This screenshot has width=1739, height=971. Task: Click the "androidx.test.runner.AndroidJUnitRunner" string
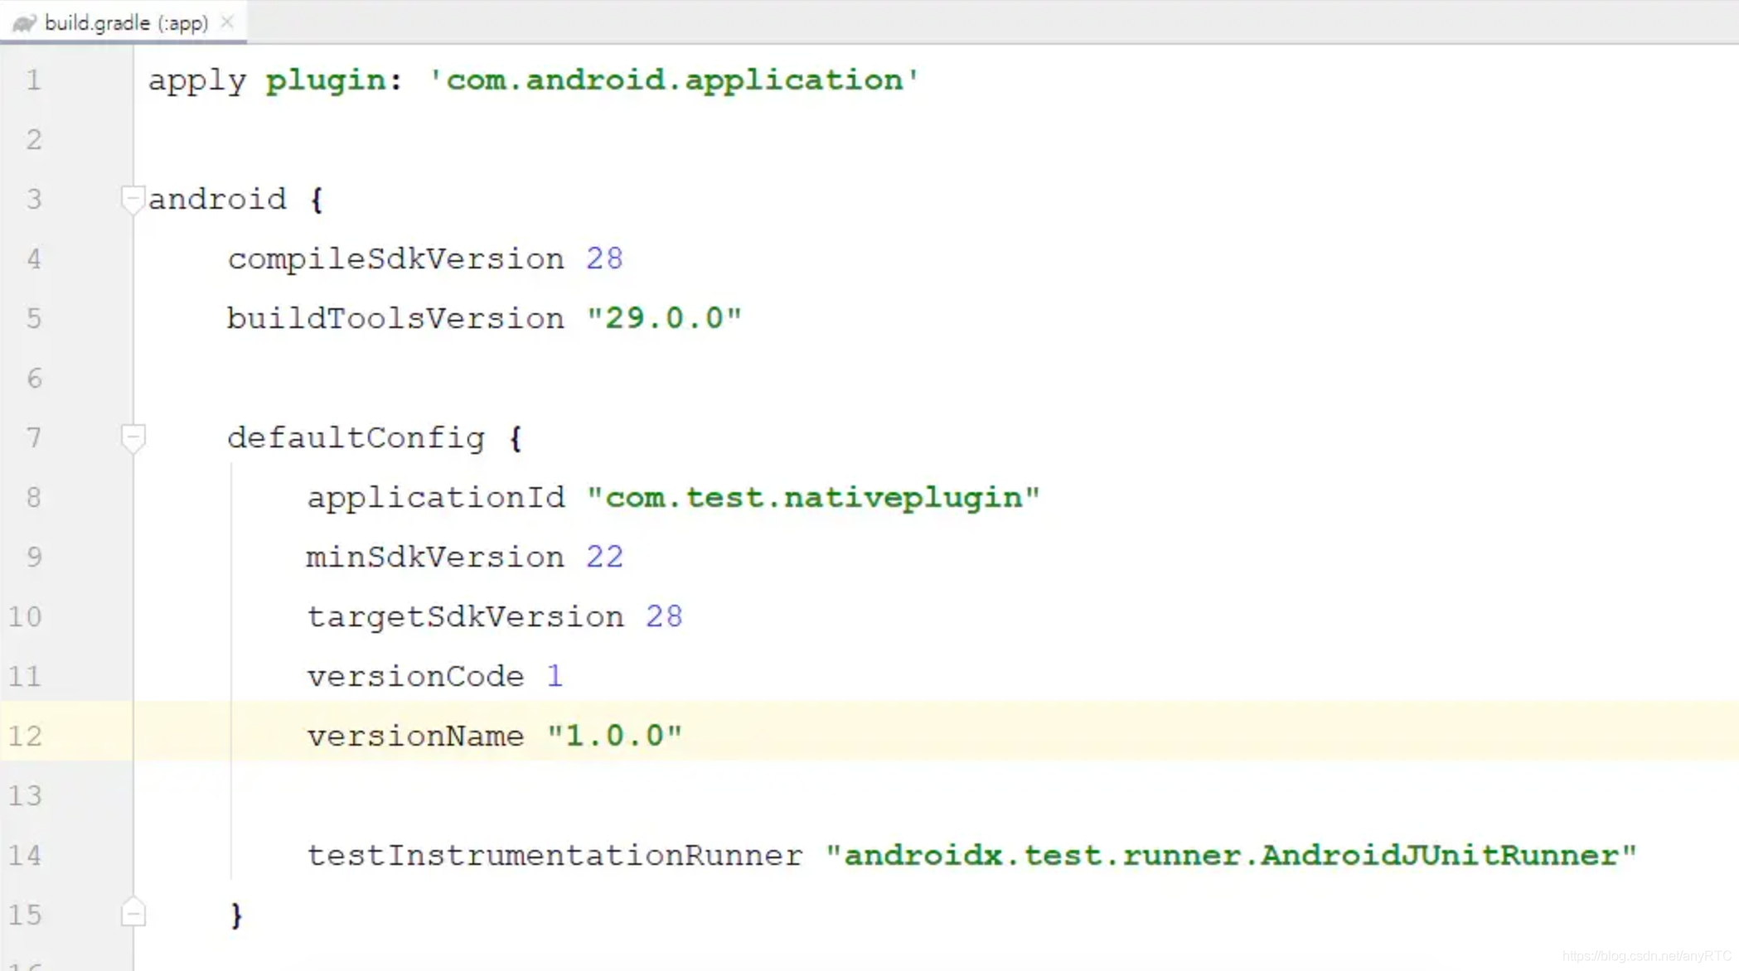1231,856
